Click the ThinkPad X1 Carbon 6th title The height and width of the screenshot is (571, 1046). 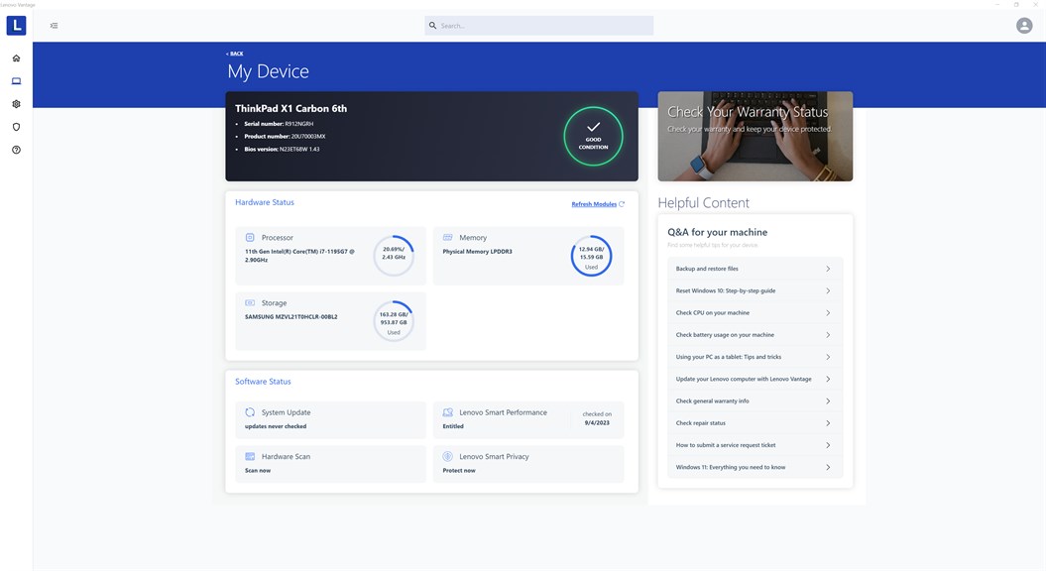pos(291,108)
